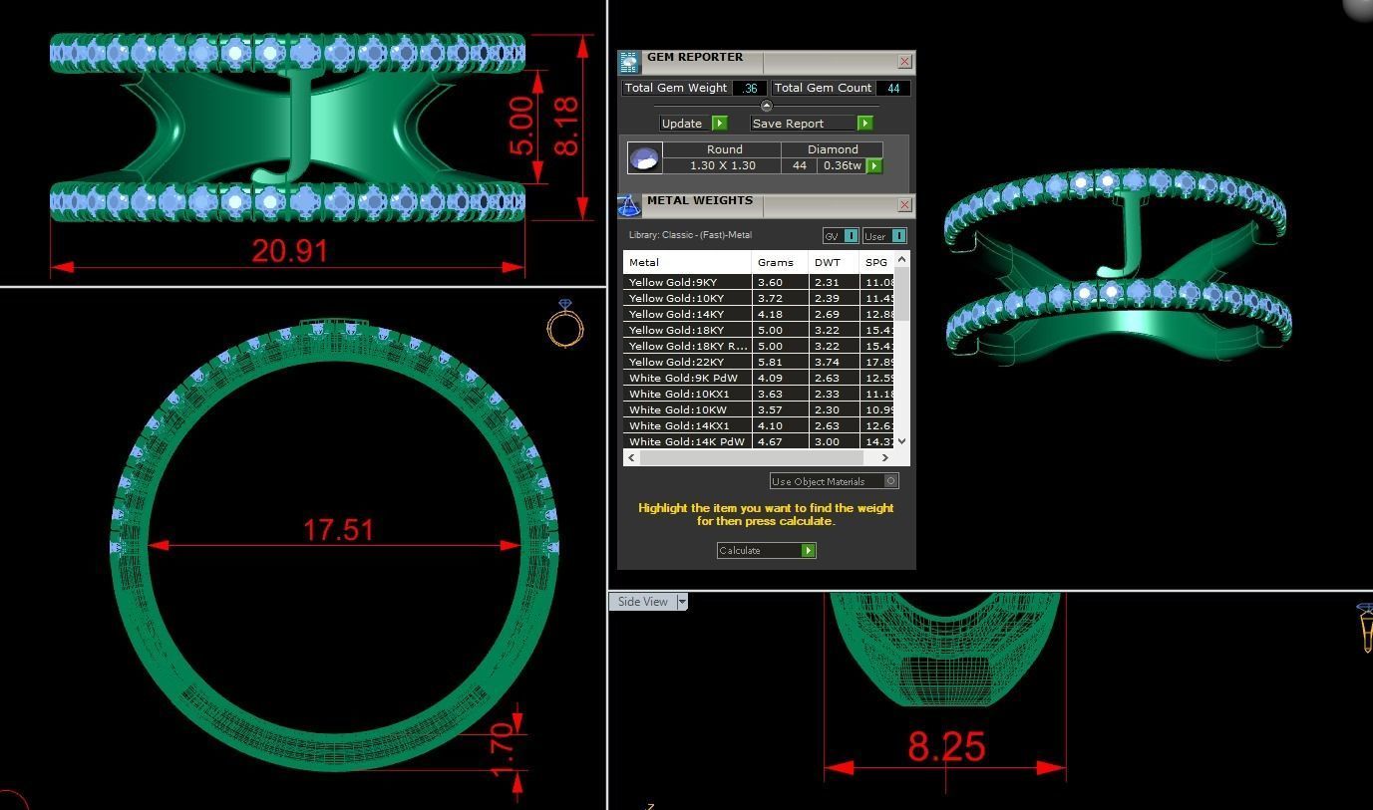Image resolution: width=1373 pixels, height=810 pixels.
Task: Click the Total Gem Weight value field
Action: [x=750, y=88]
